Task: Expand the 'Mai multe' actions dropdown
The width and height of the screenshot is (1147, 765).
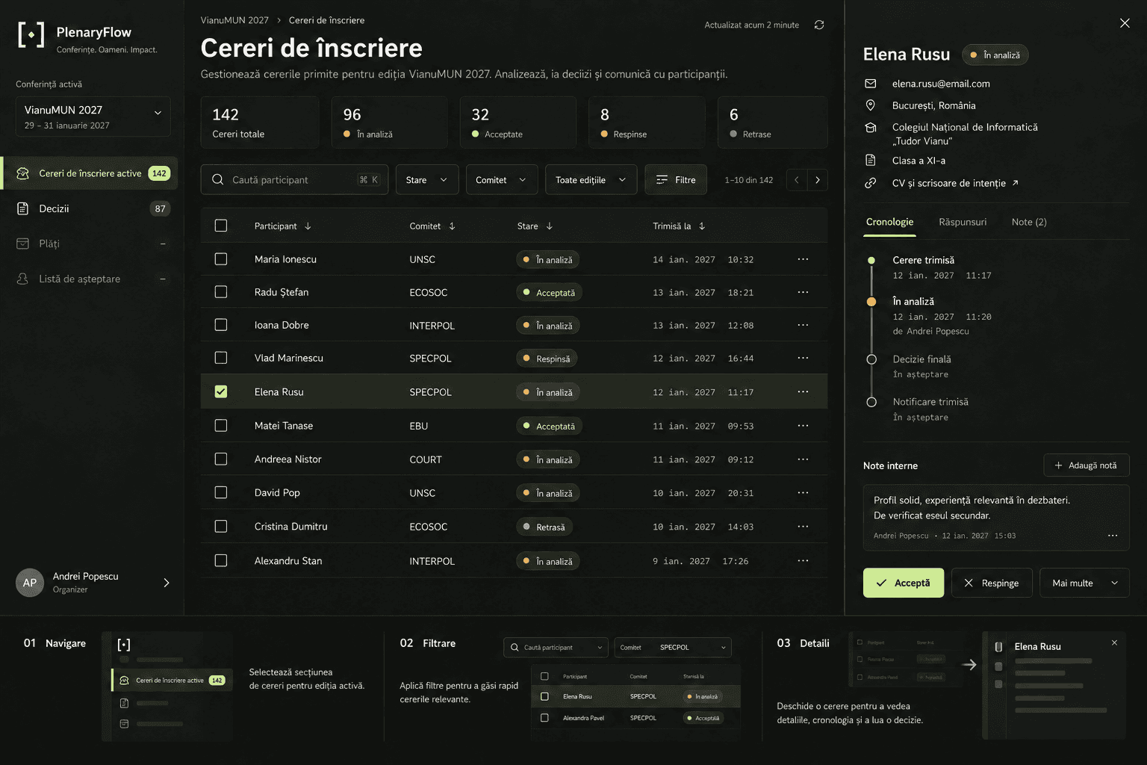Action: [1084, 583]
